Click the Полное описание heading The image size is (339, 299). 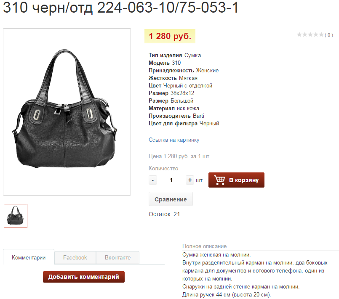(x=204, y=246)
